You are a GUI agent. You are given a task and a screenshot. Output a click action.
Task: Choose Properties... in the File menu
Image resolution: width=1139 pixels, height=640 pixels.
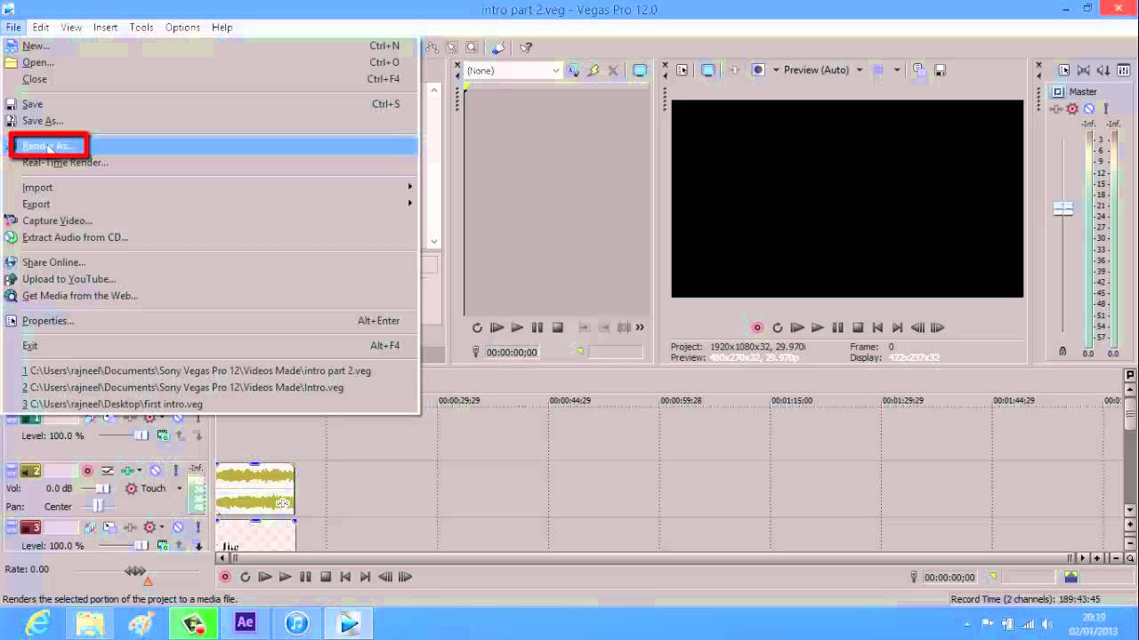pos(48,321)
